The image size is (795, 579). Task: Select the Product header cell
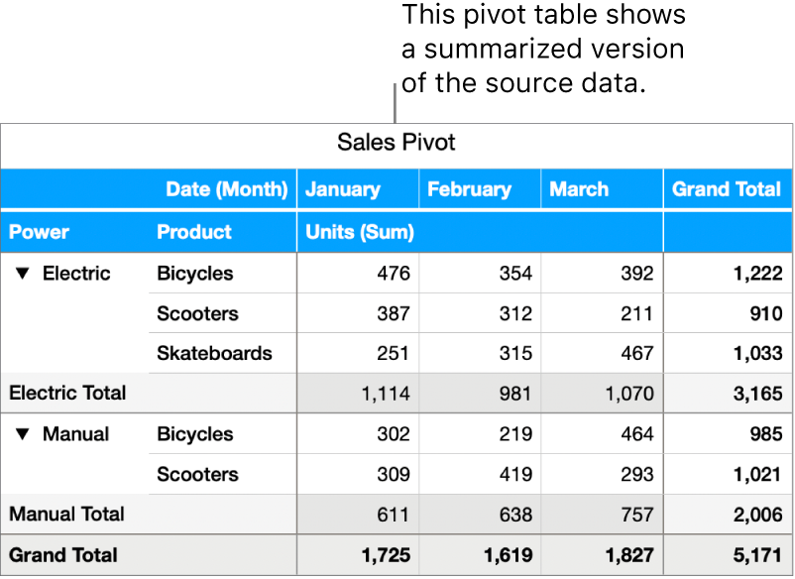coord(194,232)
